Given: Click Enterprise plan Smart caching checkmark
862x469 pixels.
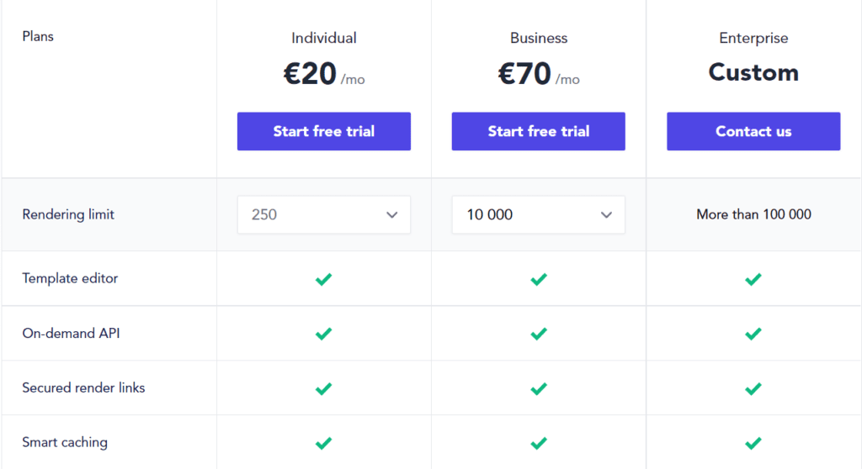Looking at the screenshot, I should tap(753, 443).
